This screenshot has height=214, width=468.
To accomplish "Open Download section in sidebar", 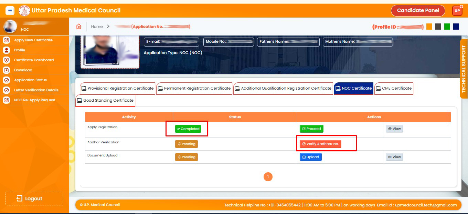I will pyautogui.click(x=23, y=70).
